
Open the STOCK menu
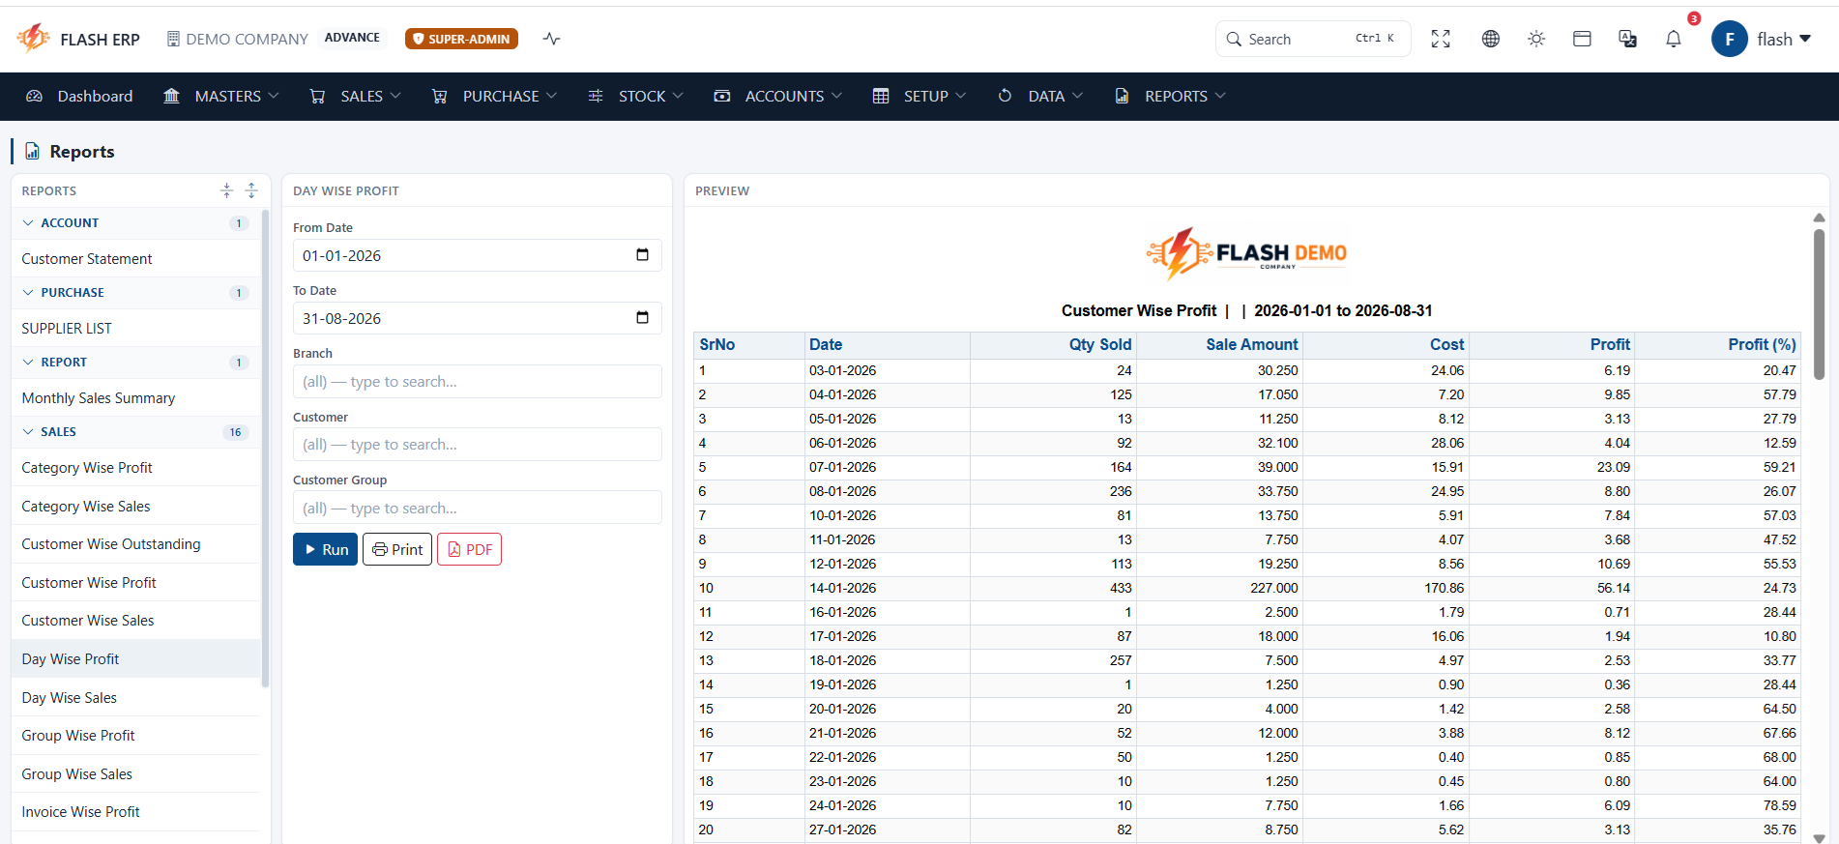coord(635,96)
